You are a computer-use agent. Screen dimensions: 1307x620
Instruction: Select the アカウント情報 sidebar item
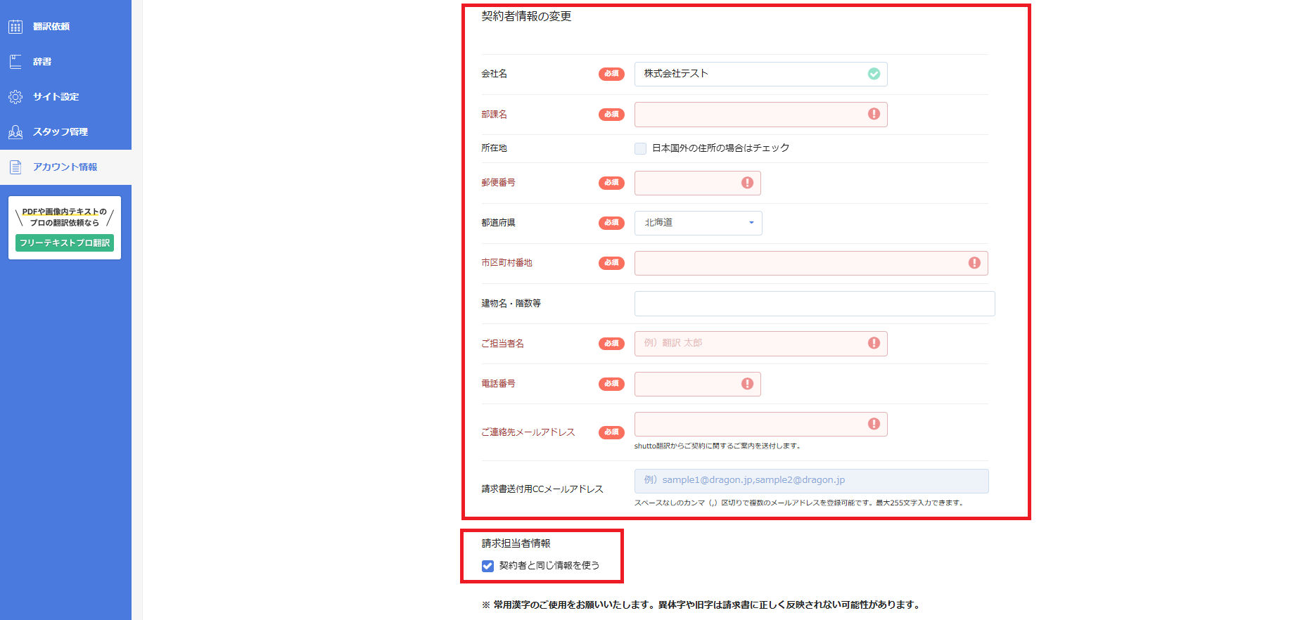coord(65,167)
